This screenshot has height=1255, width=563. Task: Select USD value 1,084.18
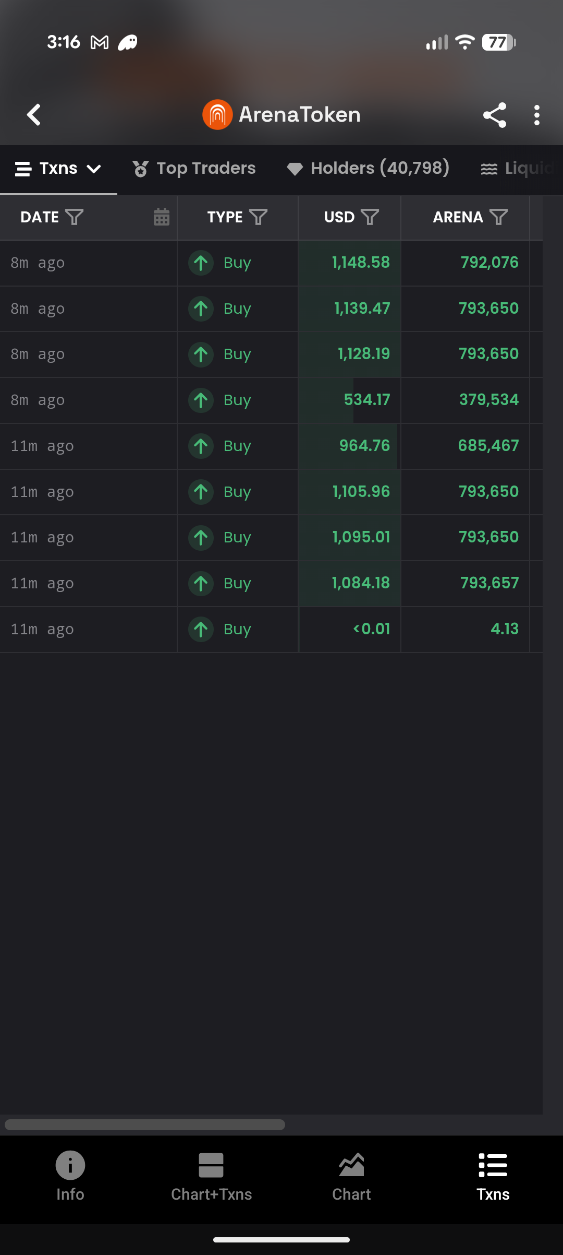point(361,583)
